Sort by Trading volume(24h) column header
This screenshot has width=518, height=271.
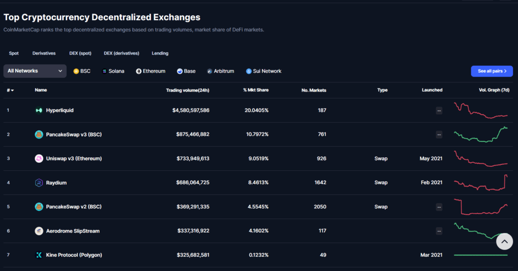pos(188,90)
